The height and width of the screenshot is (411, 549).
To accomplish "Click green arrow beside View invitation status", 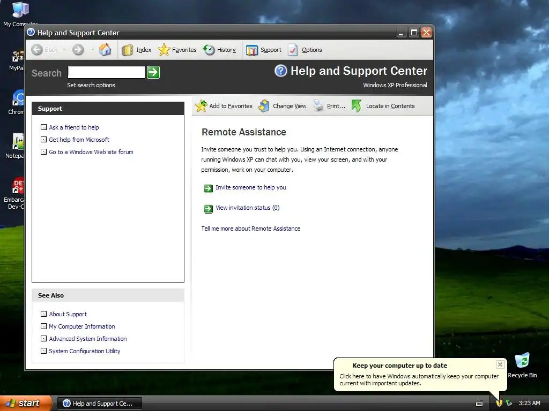I will click(x=209, y=209).
